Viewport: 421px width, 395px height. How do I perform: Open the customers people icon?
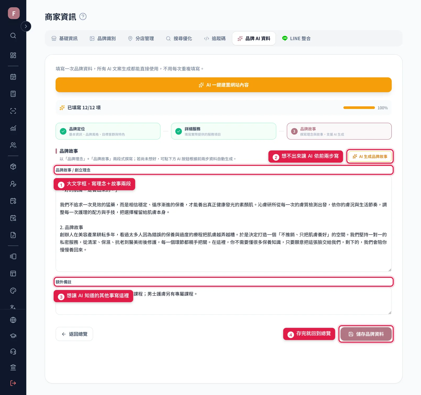[x=13, y=145]
